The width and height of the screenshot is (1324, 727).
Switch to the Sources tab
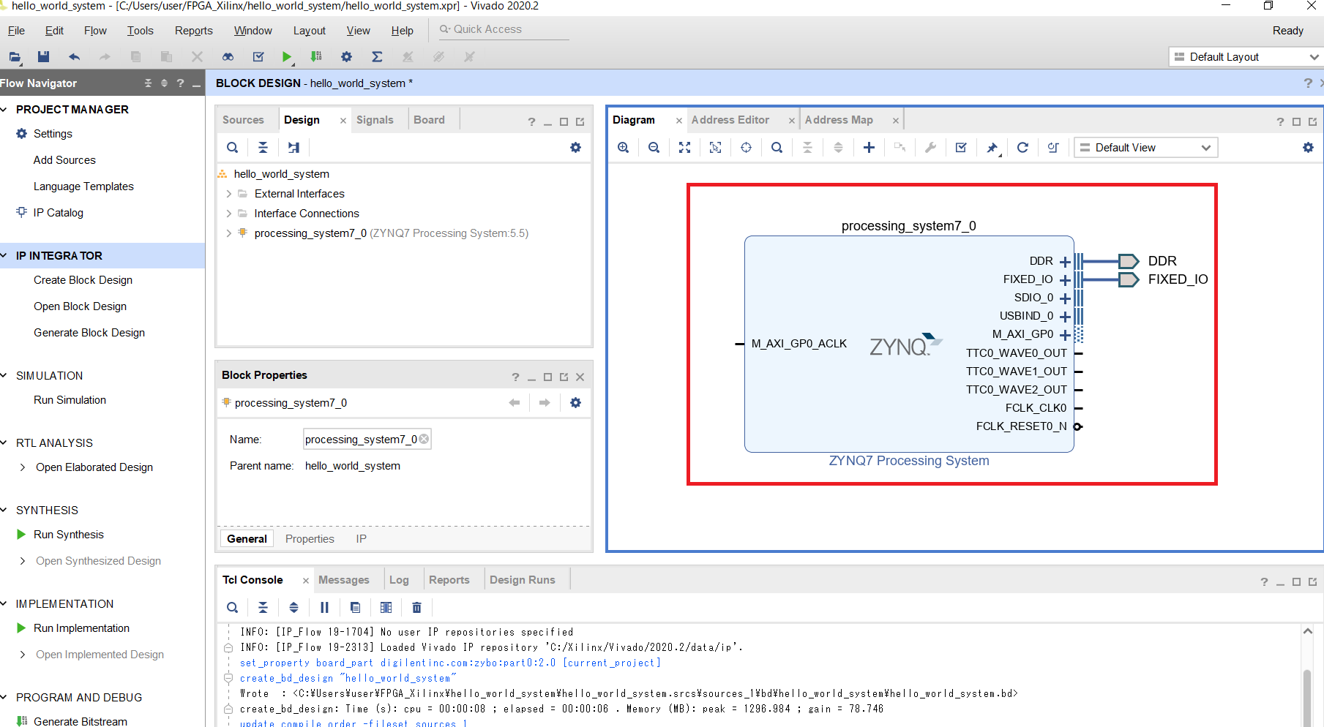point(243,120)
